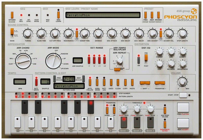This screenshot has width=203, height=140.
Task: Click the pattern PASTE button
Action: [132, 82]
